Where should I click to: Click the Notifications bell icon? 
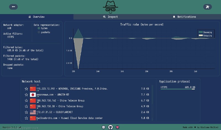point(174,17)
